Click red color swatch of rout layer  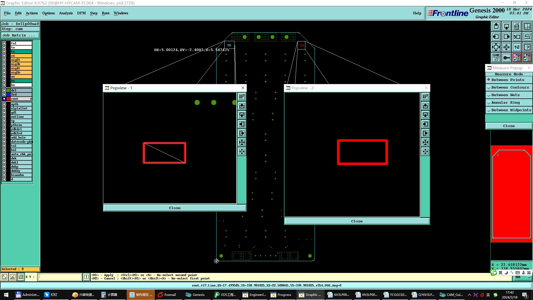click(8, 99)
